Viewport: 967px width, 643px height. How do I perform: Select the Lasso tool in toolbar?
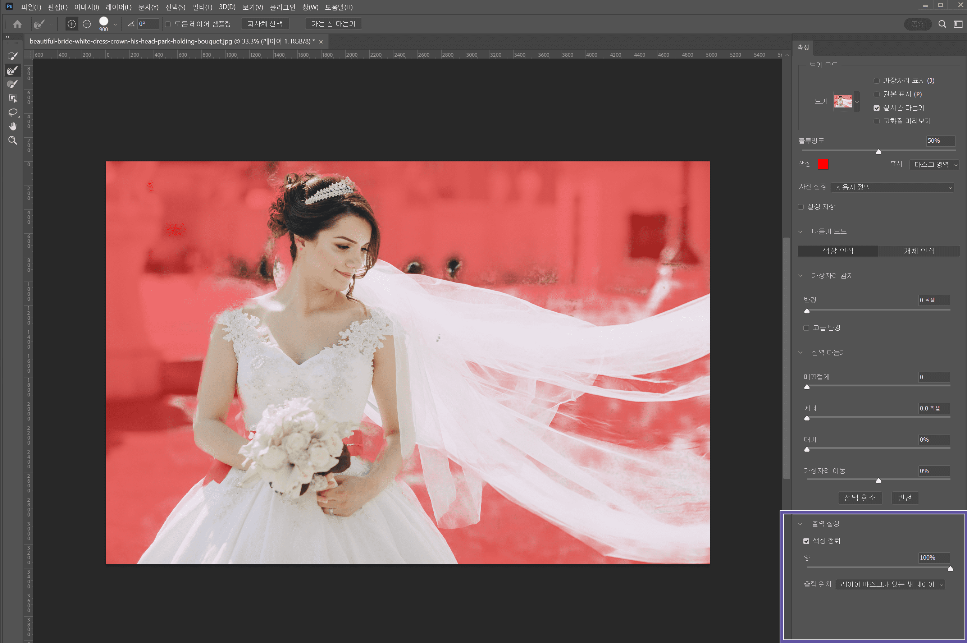[x=13, y=112]
